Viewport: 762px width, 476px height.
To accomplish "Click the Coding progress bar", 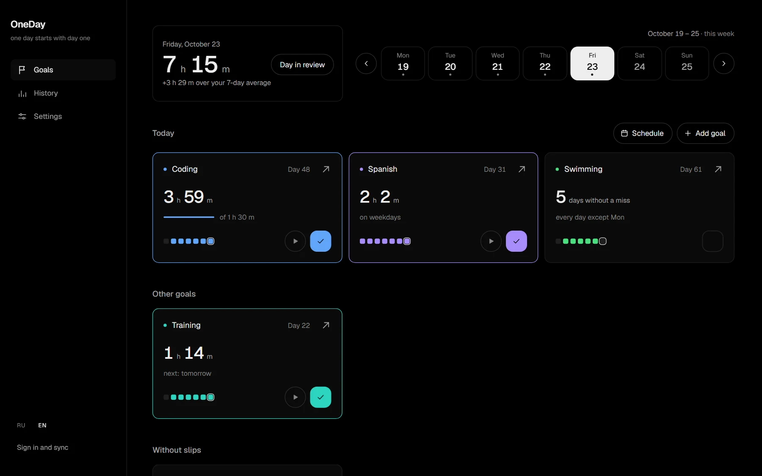I will coord(189,217).
